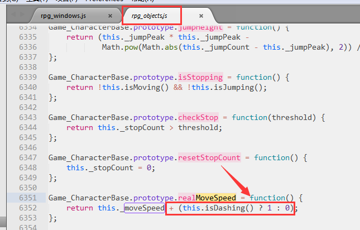360x230 pixels.
Task: Place cursor on checkStop method name
Action: coord(198,118)
